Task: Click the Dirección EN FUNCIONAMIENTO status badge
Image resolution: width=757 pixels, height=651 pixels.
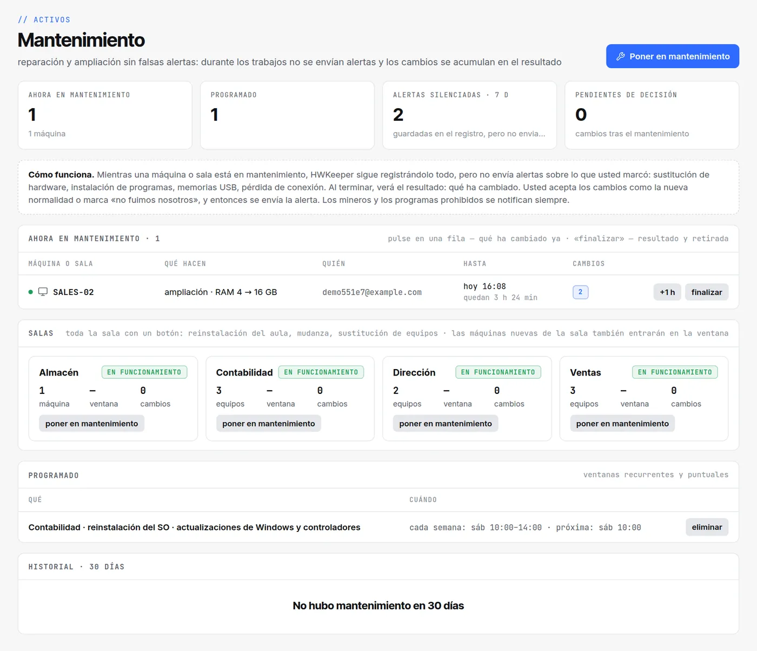Action: point(498,372)
